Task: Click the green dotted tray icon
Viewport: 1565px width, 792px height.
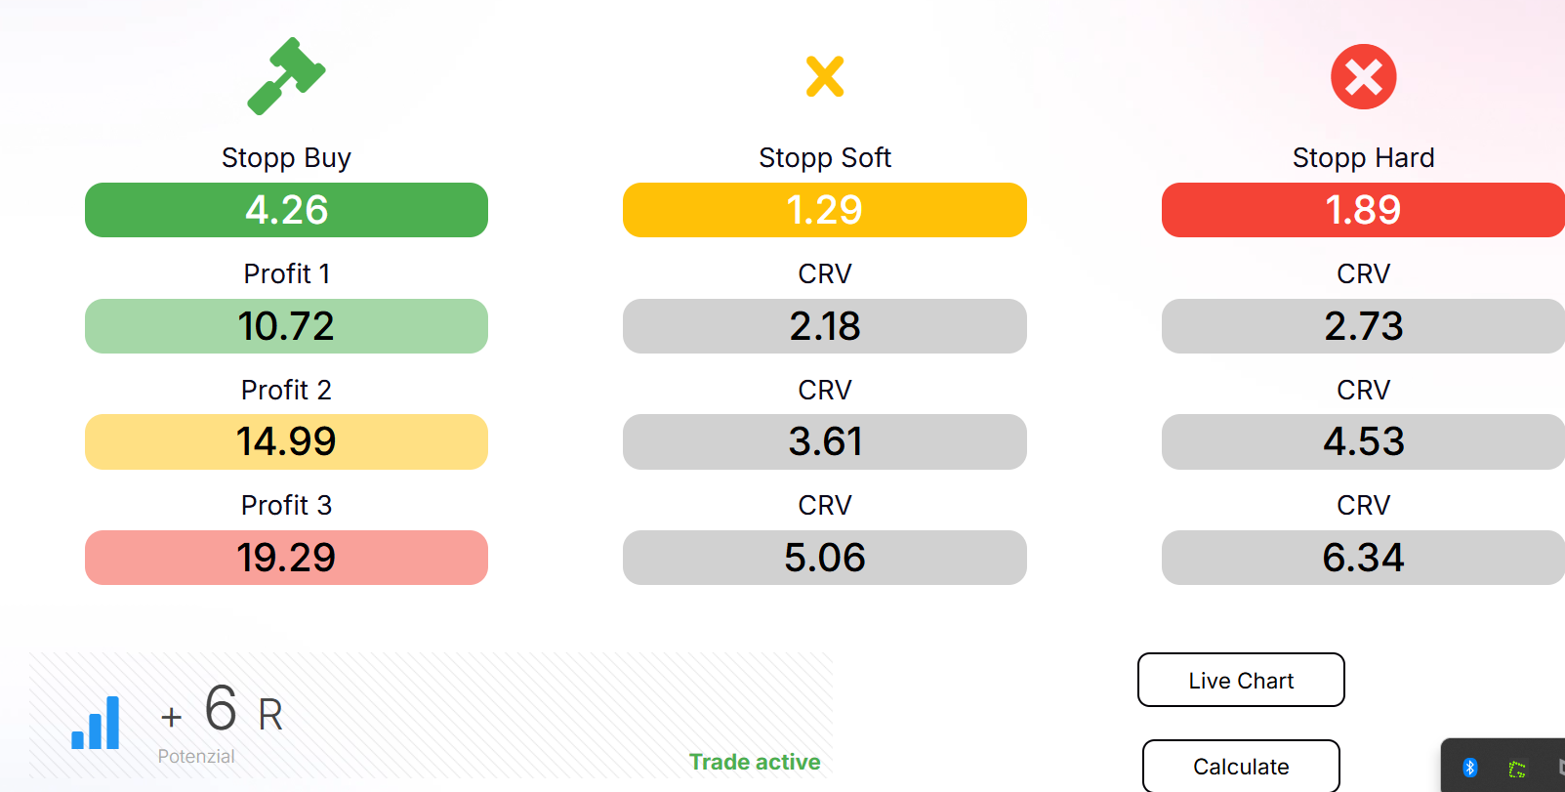Action: pos(1516,770)
